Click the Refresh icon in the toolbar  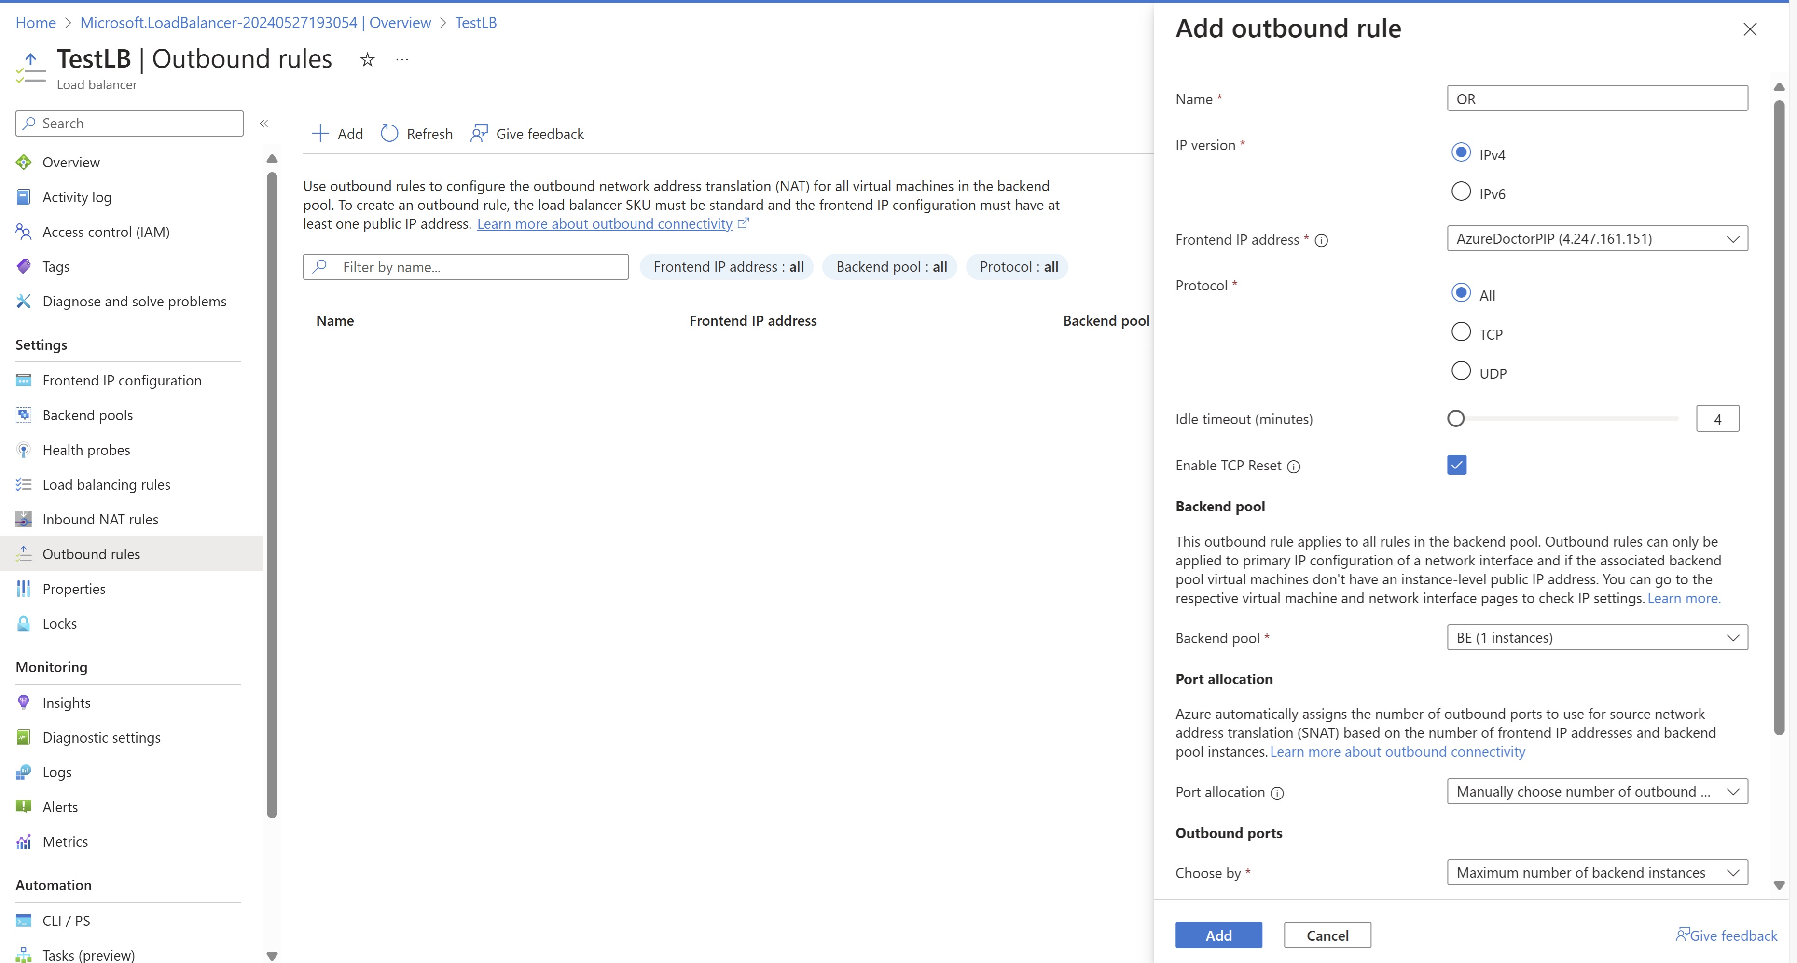tap(389, 133)
